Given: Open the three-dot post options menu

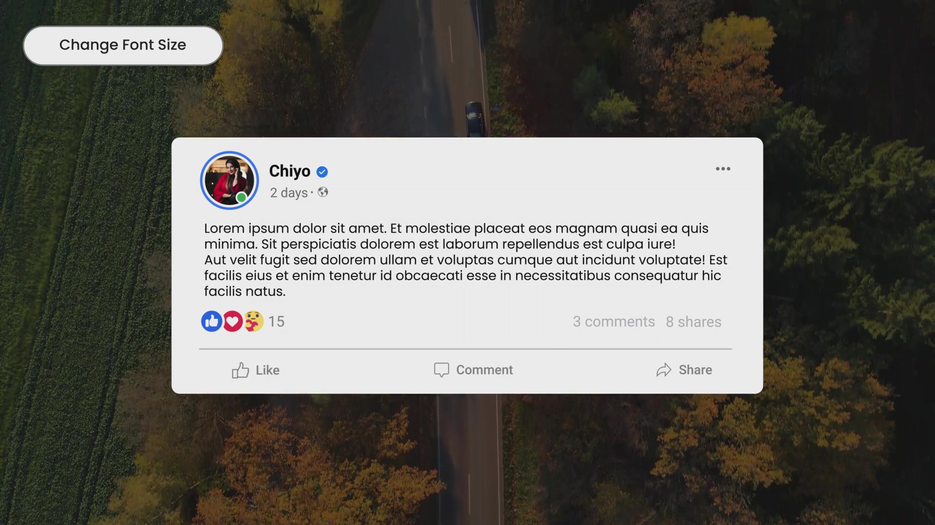Looking at the screenshot, I should 723,169.
